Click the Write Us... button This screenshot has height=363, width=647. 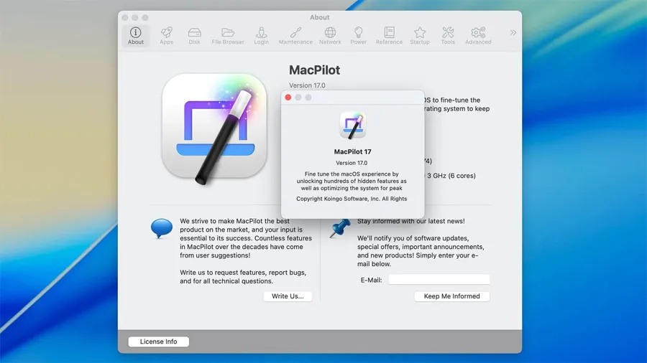pos(288,296)
